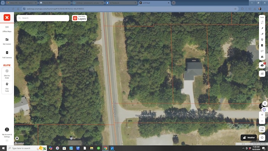Viewport: 268px width, 151px height.
Task: Open the chat assistant bubble
Action: tap(264, 109)
